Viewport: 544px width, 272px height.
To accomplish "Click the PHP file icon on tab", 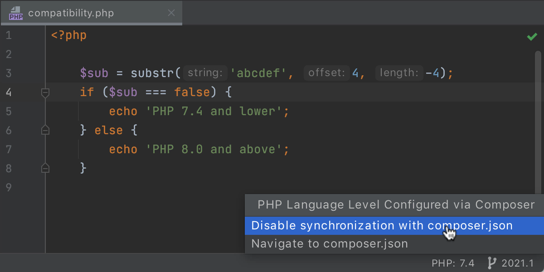I will tap(15, 13).
